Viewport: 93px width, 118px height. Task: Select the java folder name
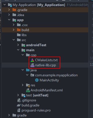point(34,70)
